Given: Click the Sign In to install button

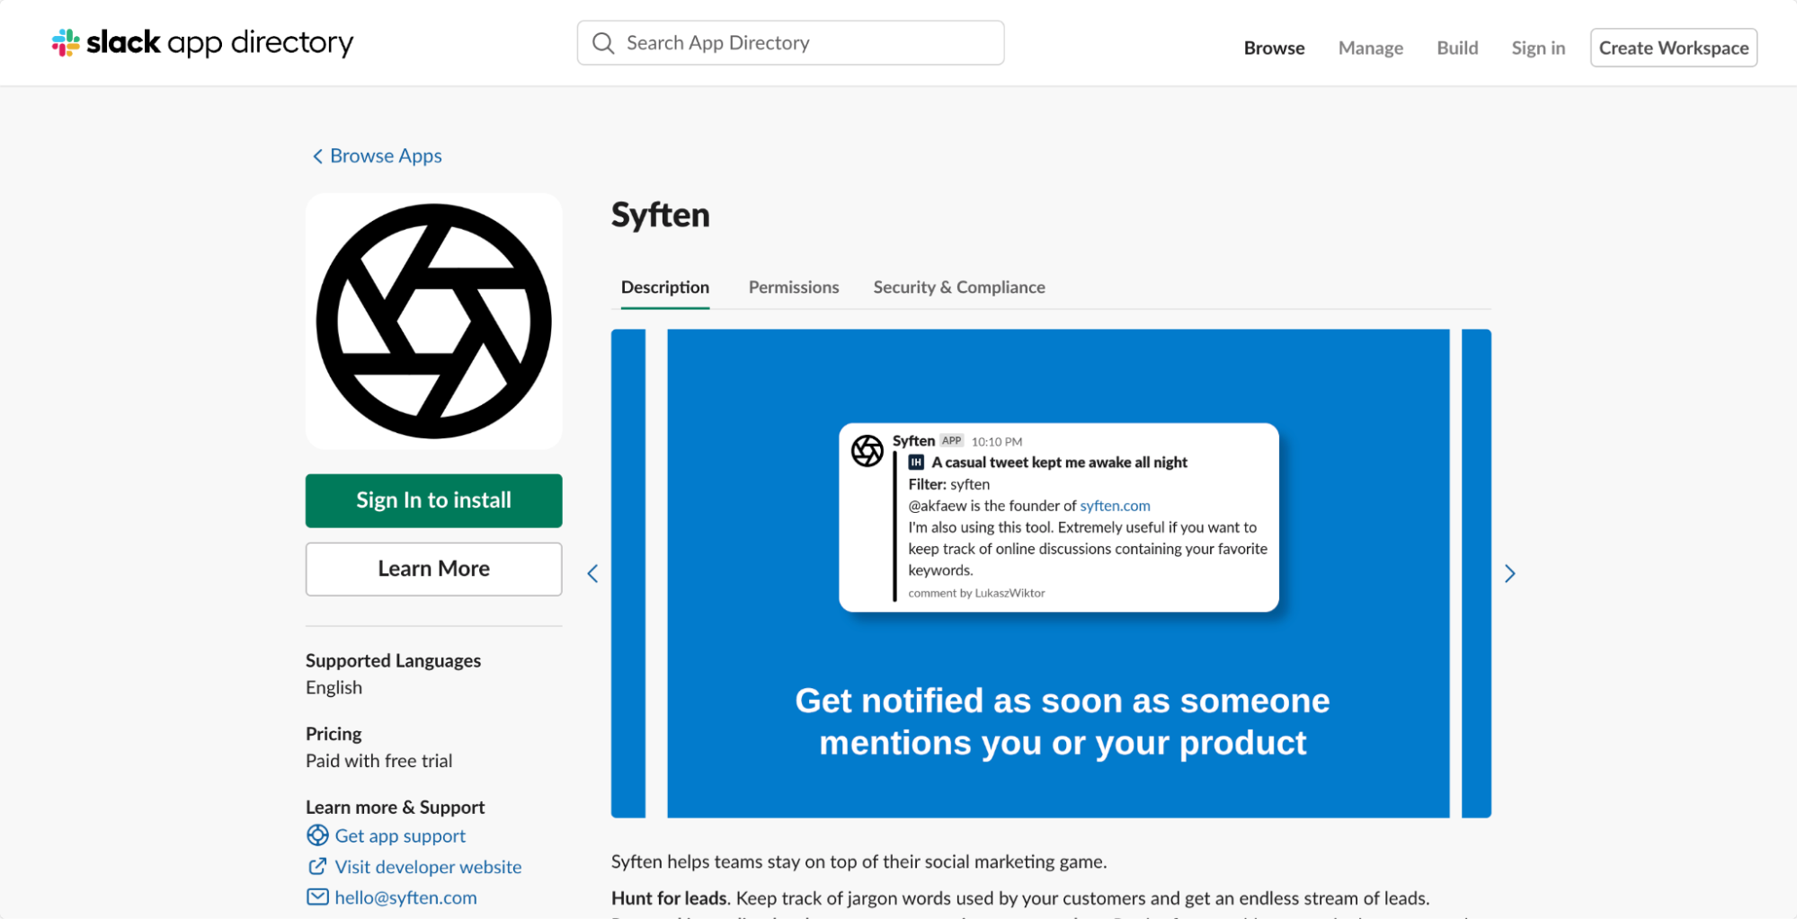Looking at the screenshot, I should (433, 500).
